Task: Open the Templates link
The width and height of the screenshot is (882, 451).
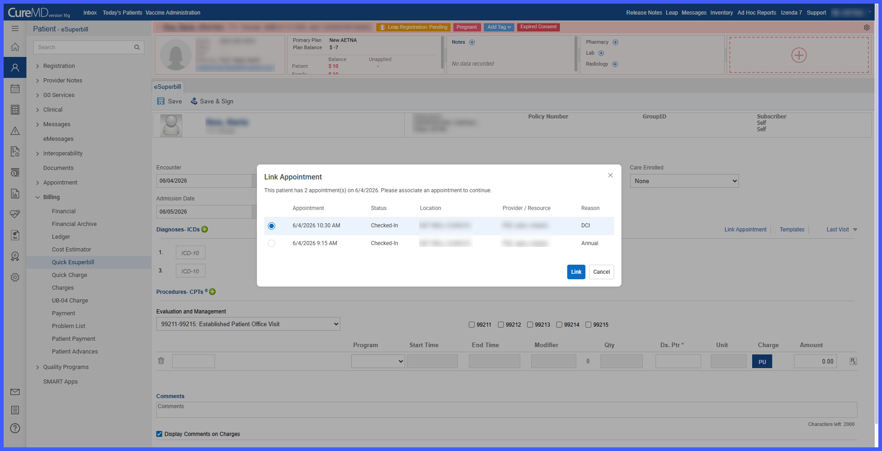Action: [792, 230]
